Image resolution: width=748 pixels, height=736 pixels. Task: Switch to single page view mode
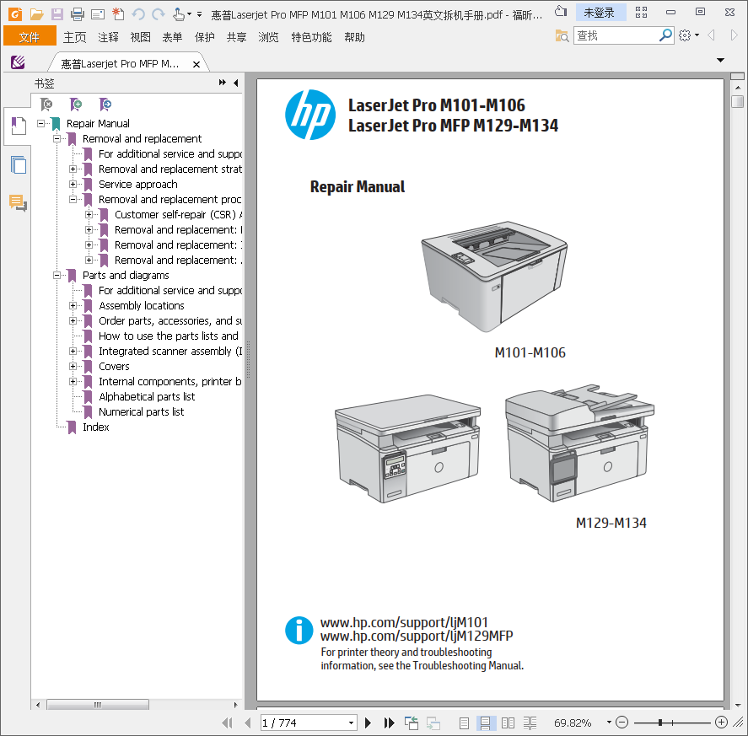tap(464, 723)
